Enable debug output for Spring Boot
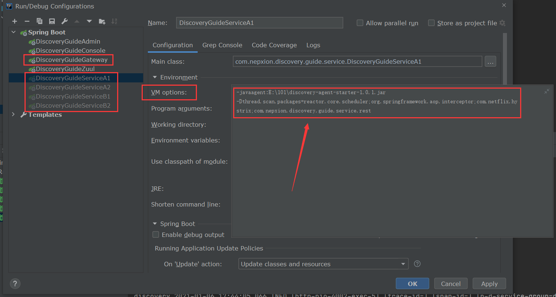The image size is (556, 297). click(x=156, y=235)
